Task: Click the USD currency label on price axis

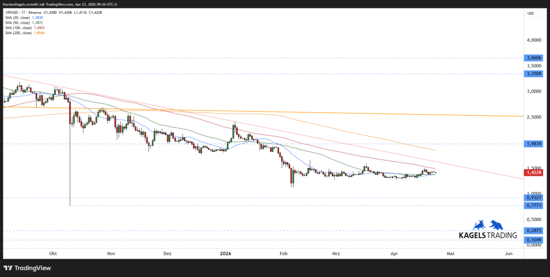Action: click(x=531, y=13)
